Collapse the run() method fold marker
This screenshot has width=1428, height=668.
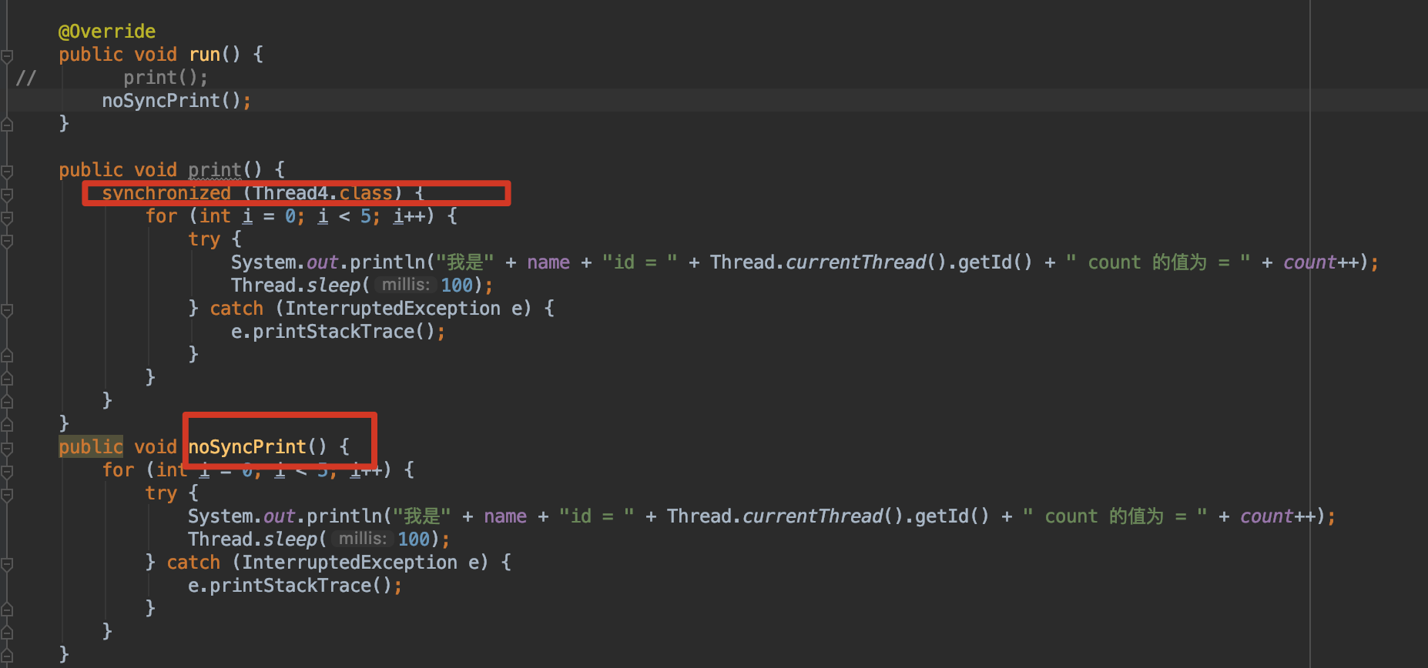coord(7,55)
